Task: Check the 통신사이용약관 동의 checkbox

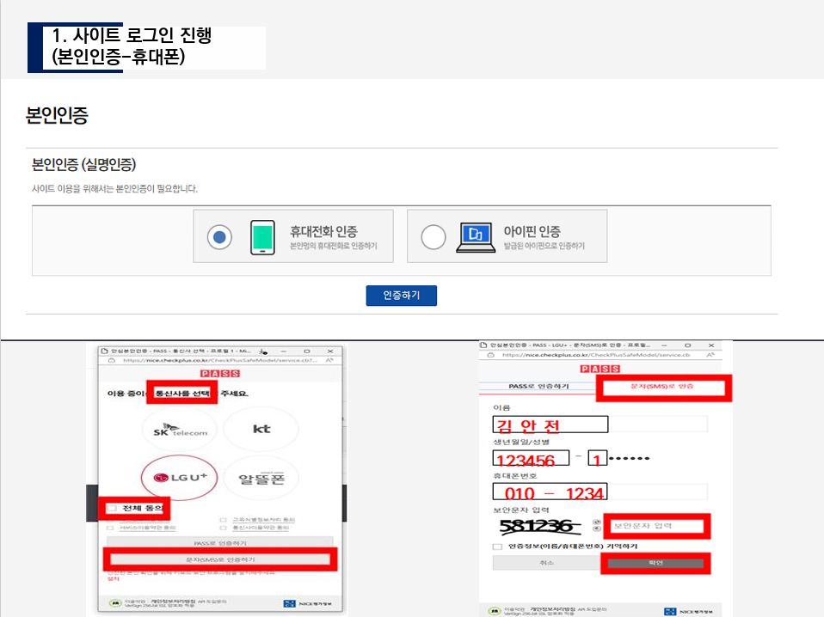Action: click(224, 528)
